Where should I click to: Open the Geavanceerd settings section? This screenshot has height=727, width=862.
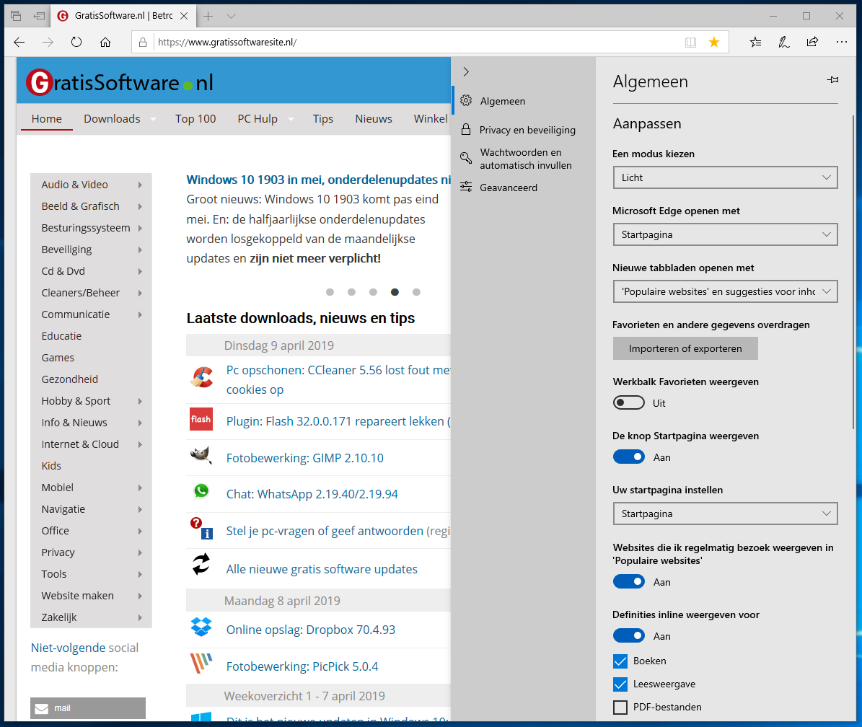tap(508, 188)
